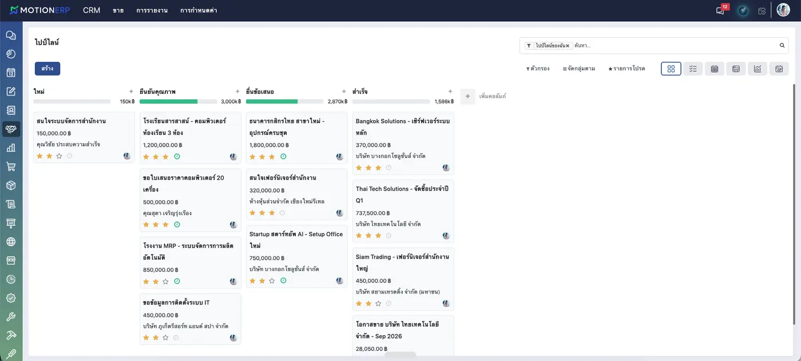
Task: Click the ใหม่ column progress bar
Action: (72, 101)
